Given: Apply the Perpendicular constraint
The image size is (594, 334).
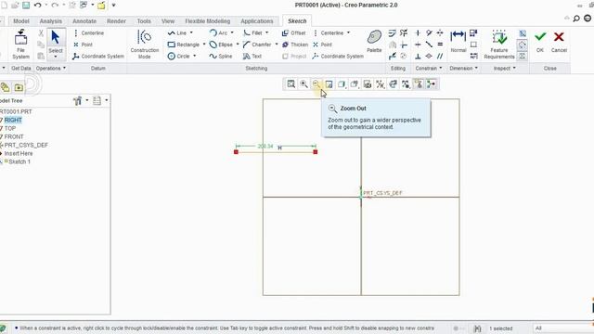Looking at the screenshot, I should [x=418, y=56].
